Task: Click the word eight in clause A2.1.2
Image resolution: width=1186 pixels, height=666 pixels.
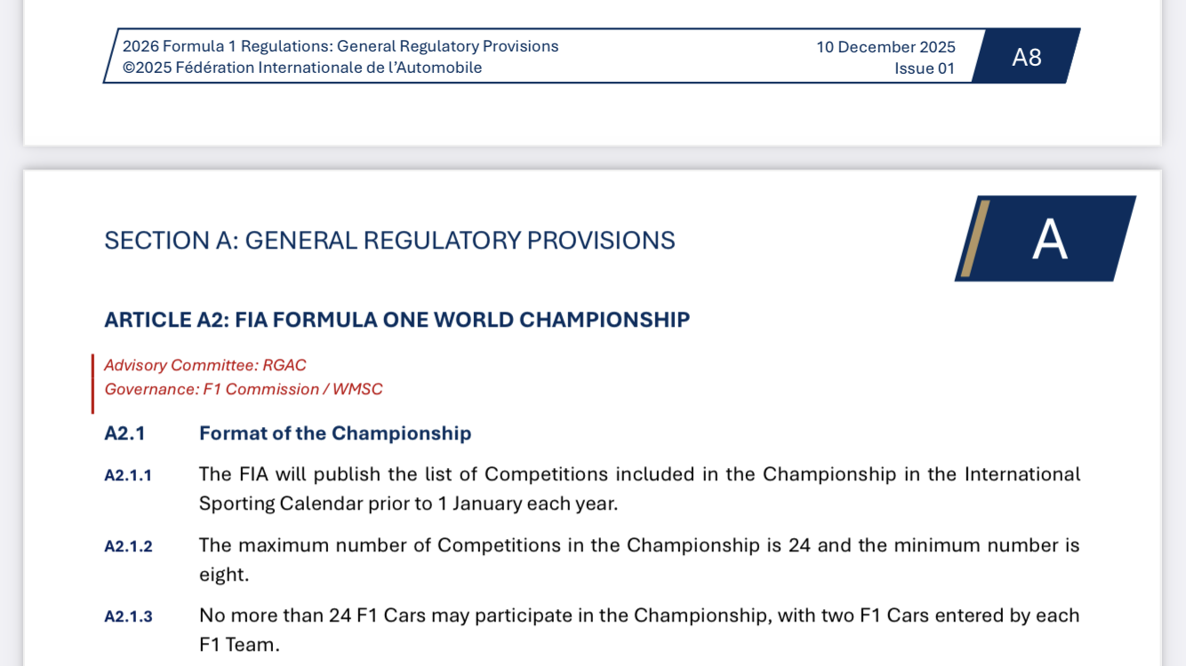Action: pyautogui.click(x=224, y=575)
